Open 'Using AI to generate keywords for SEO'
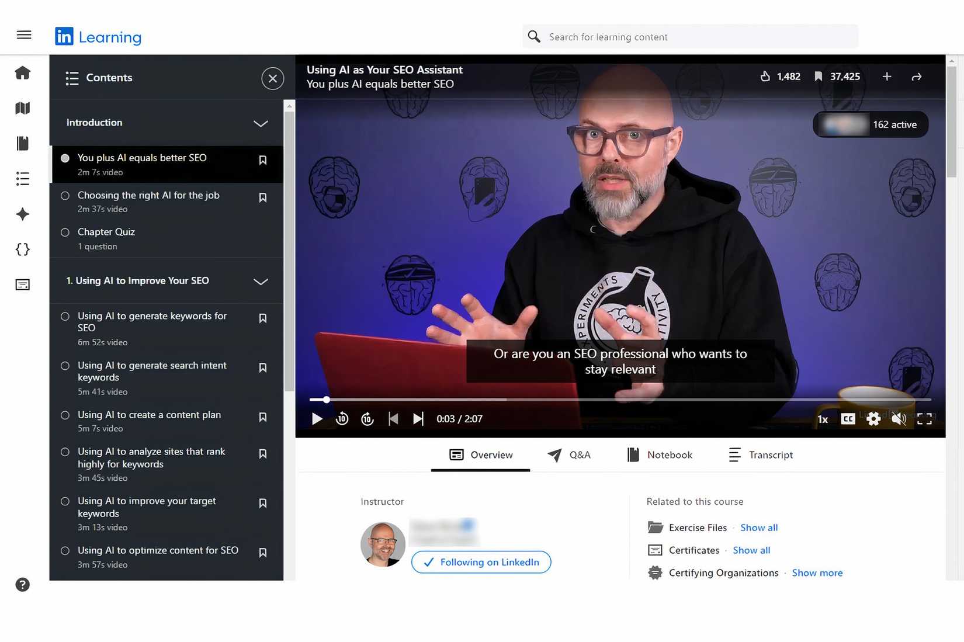This screenshot has width=964, height=642. [x=168, y=328]
